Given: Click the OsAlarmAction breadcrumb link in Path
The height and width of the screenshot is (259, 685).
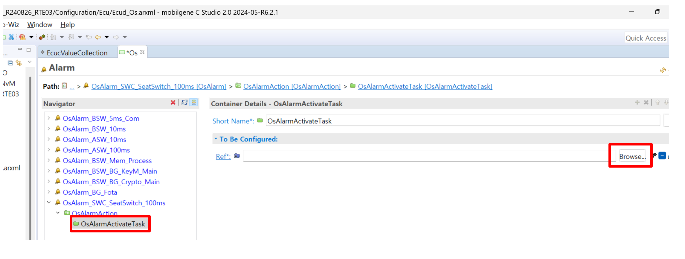Looking at the screenshot, I should [x=292, y=86].
